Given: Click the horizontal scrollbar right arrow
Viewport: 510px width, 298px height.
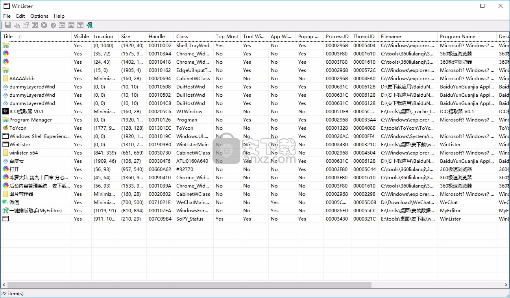Looking at the screenshot, I should point(506,285).
